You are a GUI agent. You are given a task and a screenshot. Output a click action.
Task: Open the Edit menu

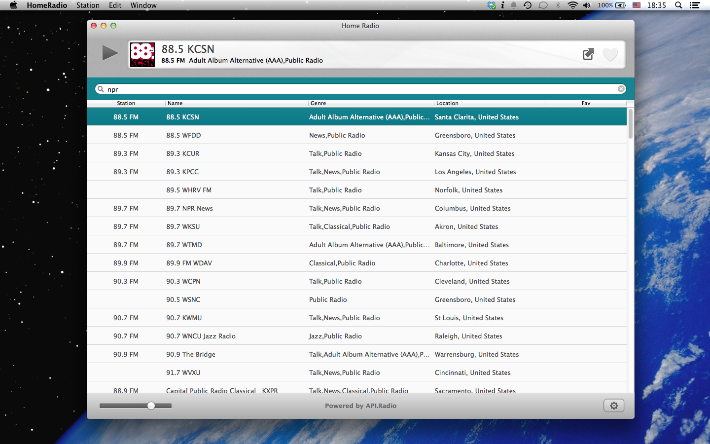[115, 5]
